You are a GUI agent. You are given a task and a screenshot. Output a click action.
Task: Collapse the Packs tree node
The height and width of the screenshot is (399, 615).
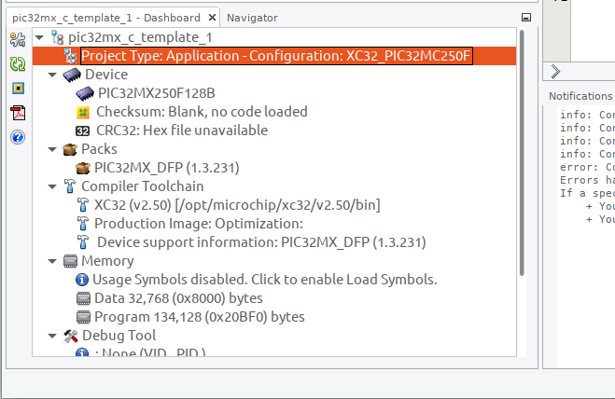(x=52, y=149)
